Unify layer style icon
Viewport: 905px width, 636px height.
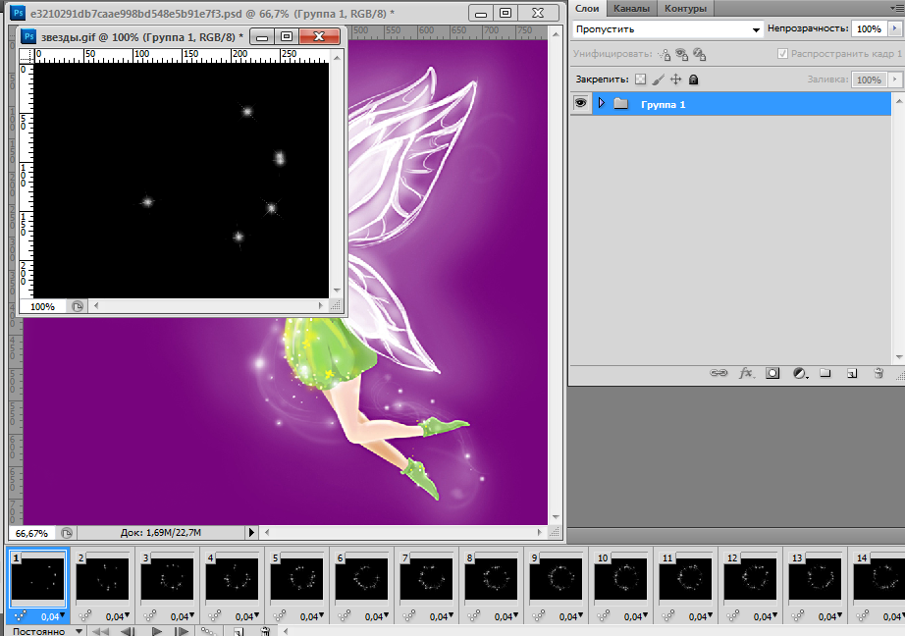[700, 54]
